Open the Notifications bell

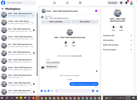pos(126,3)
